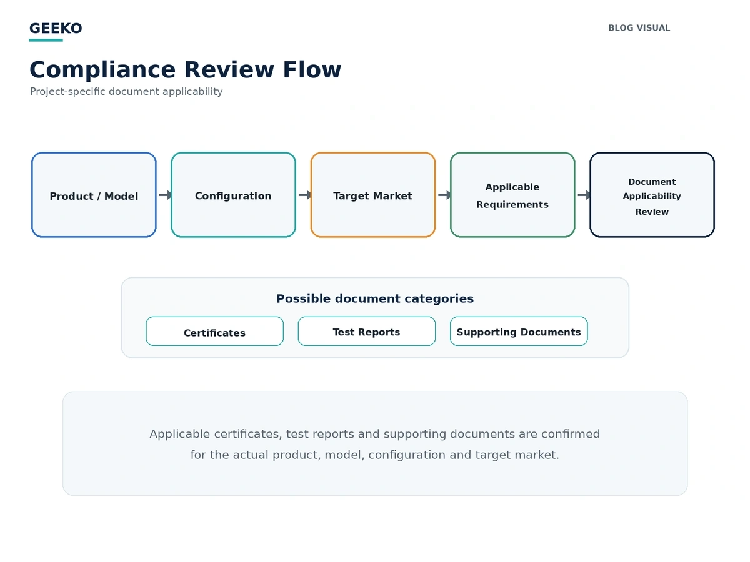750x562 pixels.
Task: Click the Project-specific document applicability subtitle
Action: point(126,92)
